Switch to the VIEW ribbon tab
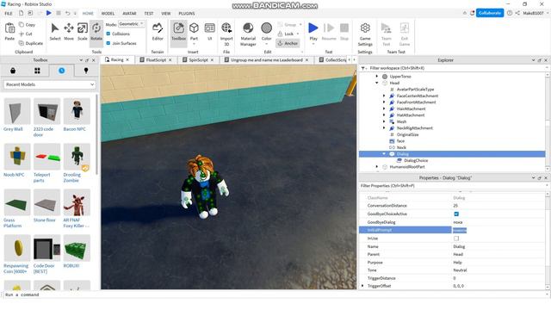The height and width of the screenshot is (310, 551). [x=166, y=14]
